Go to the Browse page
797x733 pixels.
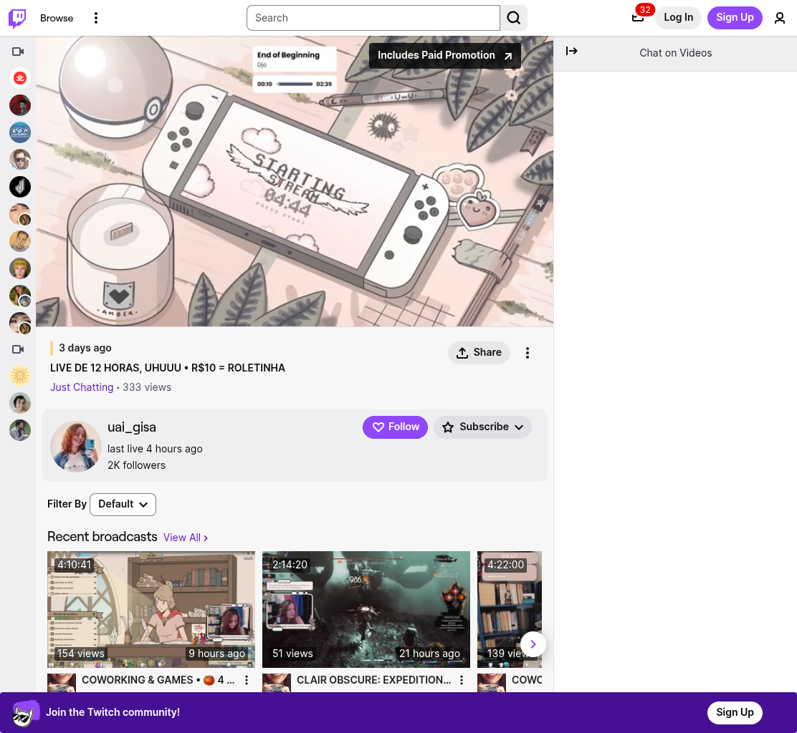tap(57, 18)
